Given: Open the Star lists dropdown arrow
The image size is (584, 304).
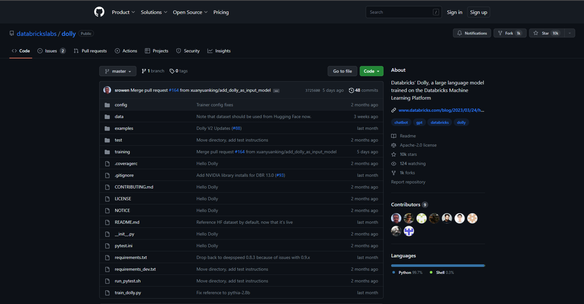Looking at the screenshot, I should (x=570, y=33).
